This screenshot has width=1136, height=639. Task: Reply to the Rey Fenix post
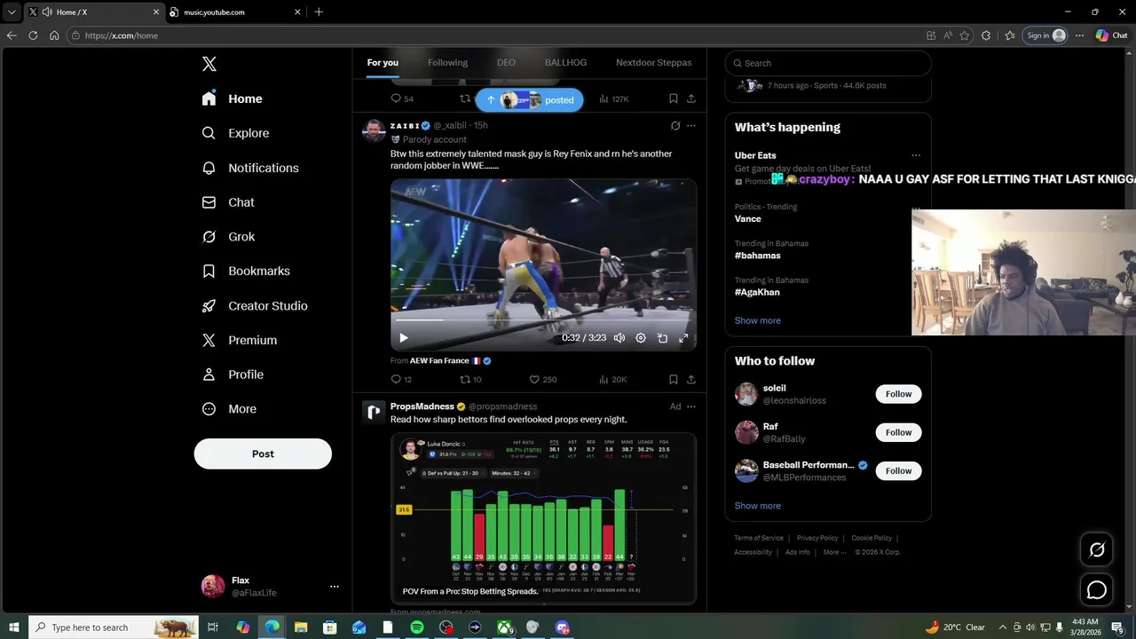point(401,379)
